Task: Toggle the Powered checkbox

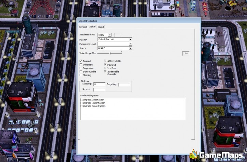Action: point(105,65)
